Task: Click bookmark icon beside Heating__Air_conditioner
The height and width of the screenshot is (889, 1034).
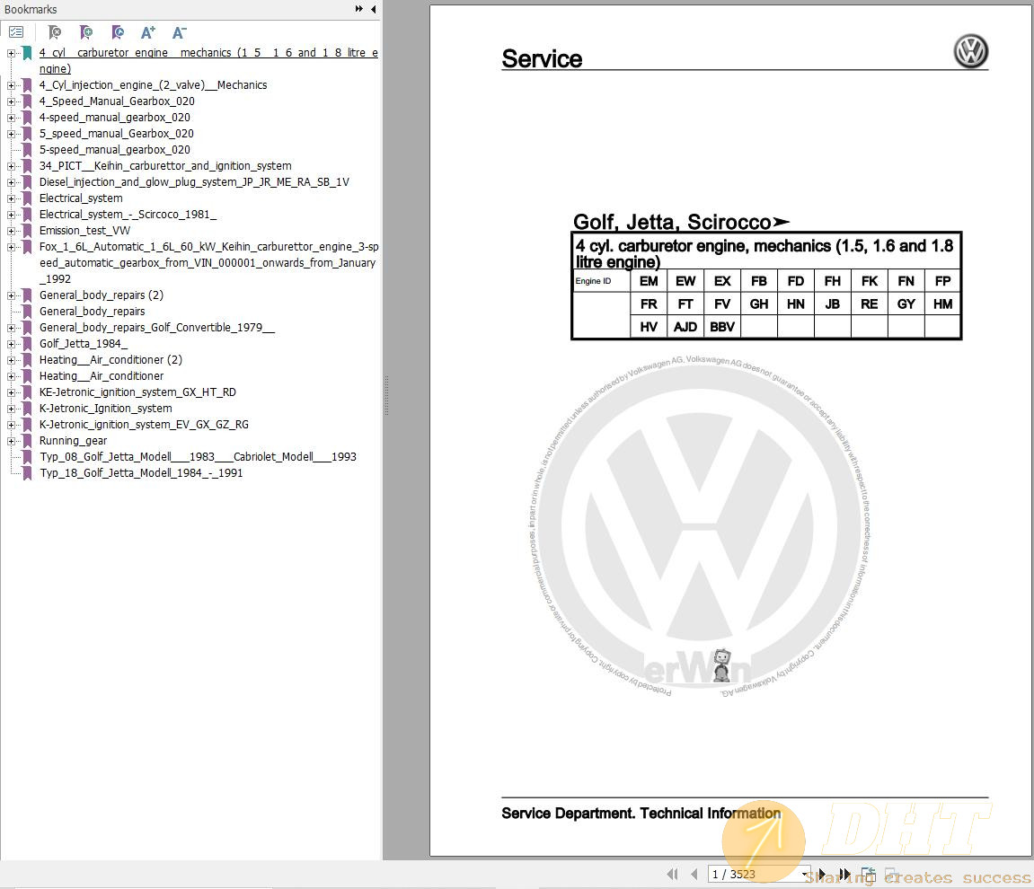Action: [x=27, y=376]
